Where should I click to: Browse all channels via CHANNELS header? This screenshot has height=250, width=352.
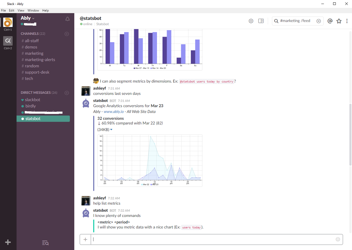[x=33, y=34]
